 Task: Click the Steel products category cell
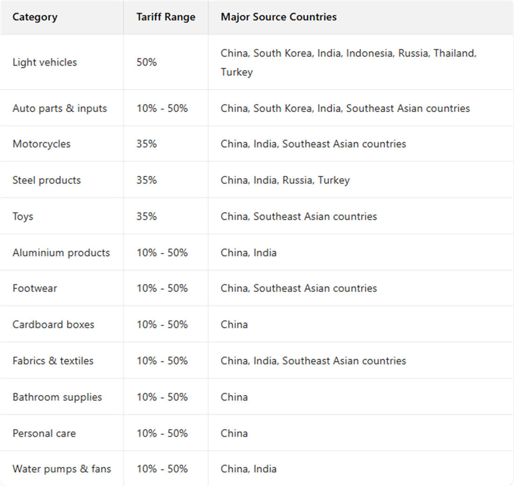pos(47,180)
